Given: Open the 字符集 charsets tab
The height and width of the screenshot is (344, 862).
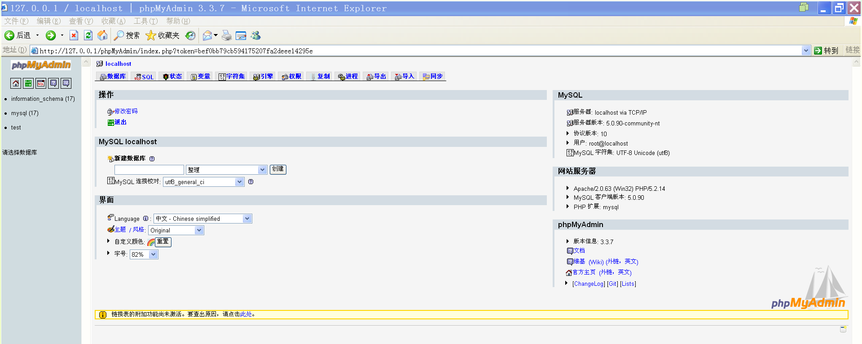Looking at the screenshot, I should click(232, 77).
